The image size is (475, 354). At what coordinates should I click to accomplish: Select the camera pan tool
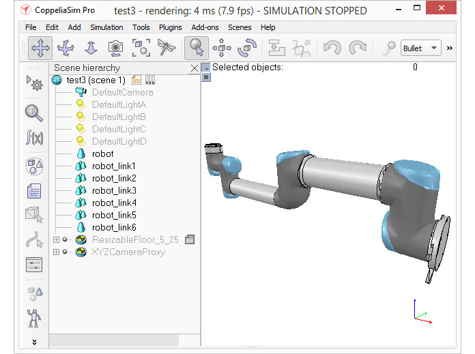tap(40, 48)
